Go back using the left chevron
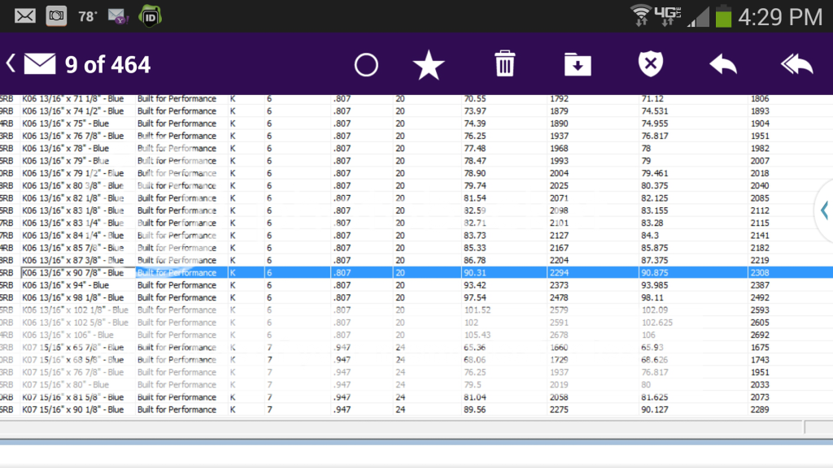 point(11,63)
